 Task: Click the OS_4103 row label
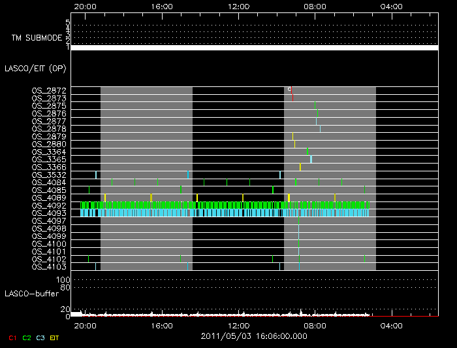click(49, 267)
